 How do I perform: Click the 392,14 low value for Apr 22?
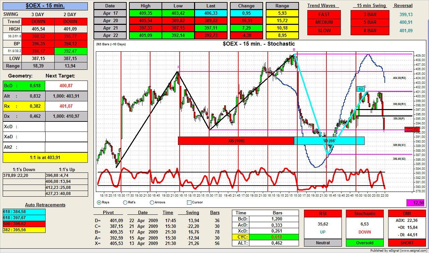click(178, 36)
